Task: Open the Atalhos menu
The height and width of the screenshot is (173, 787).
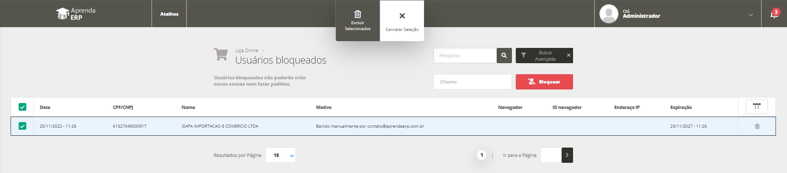Action: pyautogui.click(x=169, y=14)
